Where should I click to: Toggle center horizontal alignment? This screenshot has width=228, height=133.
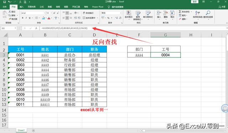click(67, 18)
